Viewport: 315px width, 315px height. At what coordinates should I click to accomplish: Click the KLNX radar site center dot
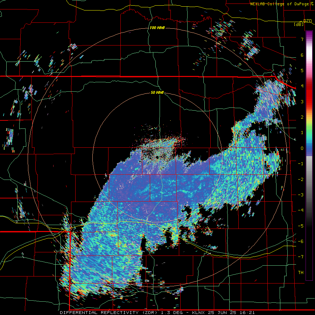[157, 157]
